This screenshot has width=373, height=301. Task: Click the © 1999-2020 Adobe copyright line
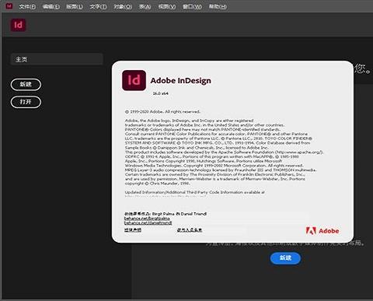[162, 112]
